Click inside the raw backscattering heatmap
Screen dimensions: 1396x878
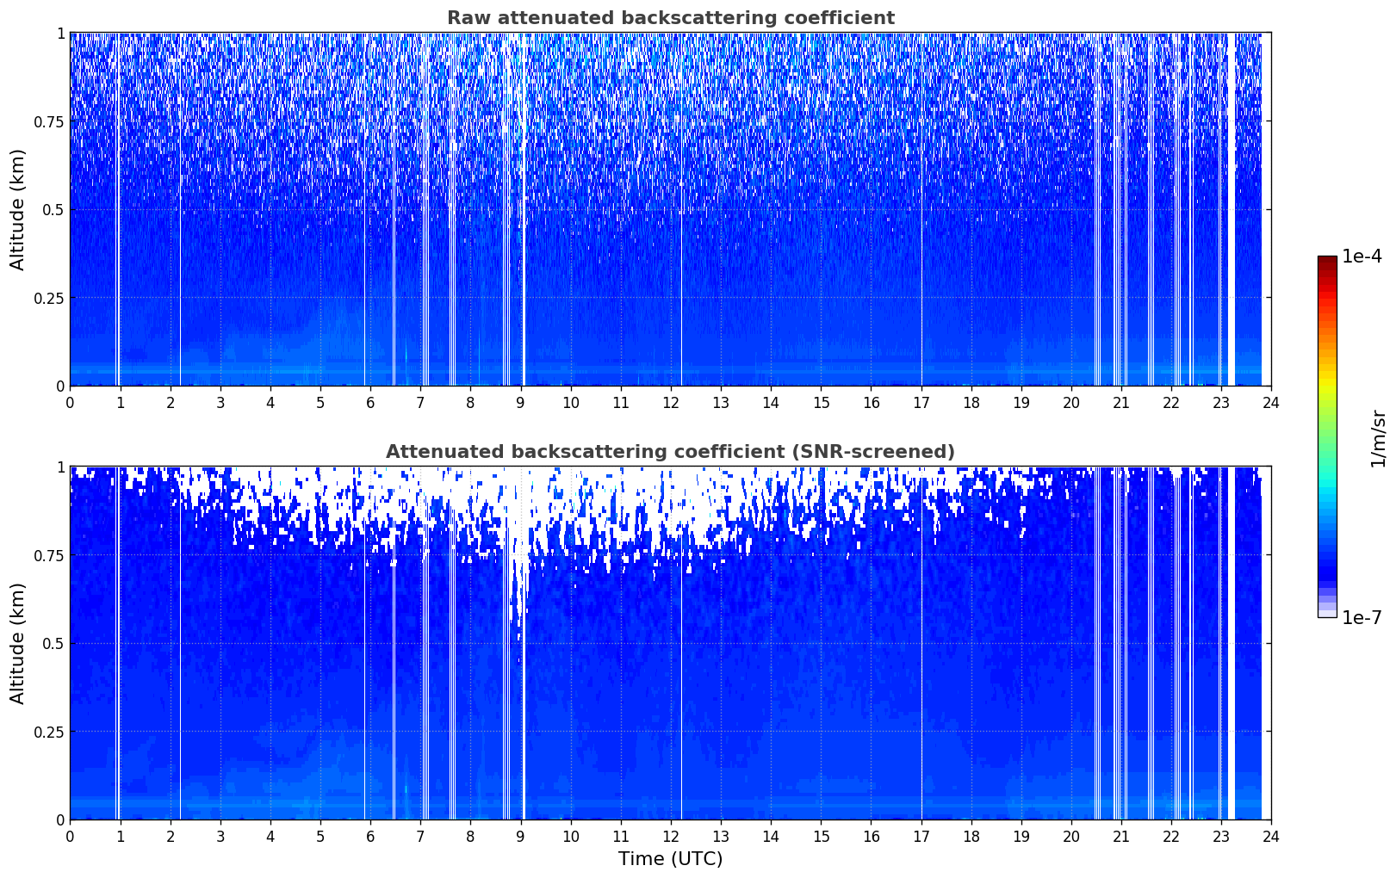(x=670, y=209)
